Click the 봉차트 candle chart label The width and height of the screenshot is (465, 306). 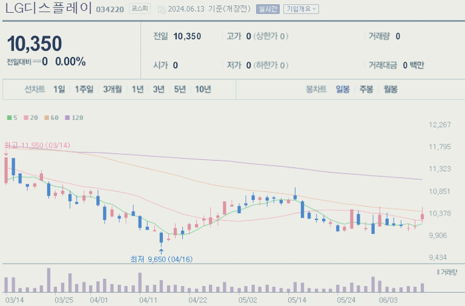point(316,89)
